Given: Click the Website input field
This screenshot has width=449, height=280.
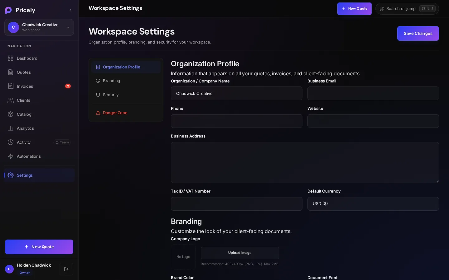Looking at the screenshot, I should pyautogui.click(x=373, y=121).
